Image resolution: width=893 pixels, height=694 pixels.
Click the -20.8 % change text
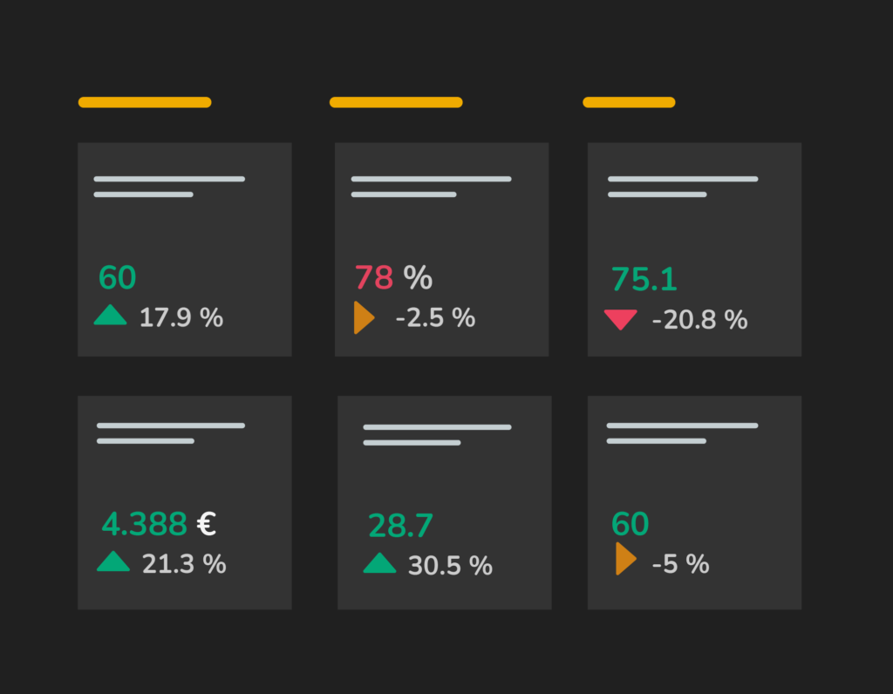[x=699, y=320]
